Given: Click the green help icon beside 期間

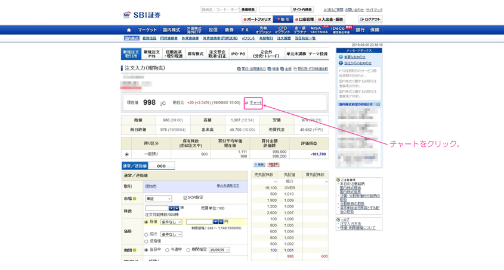Looking at the screenshot, I should click(135, 250).
